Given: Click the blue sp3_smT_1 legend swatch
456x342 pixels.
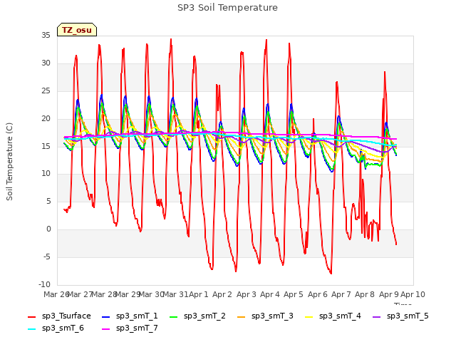Looking at the screenshot, I should [106, 316].
